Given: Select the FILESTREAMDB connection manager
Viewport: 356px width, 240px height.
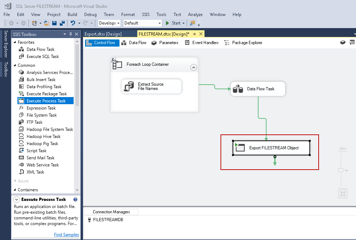Looking at the screenshot, I should pyautogui.click(x=108, y=220).
